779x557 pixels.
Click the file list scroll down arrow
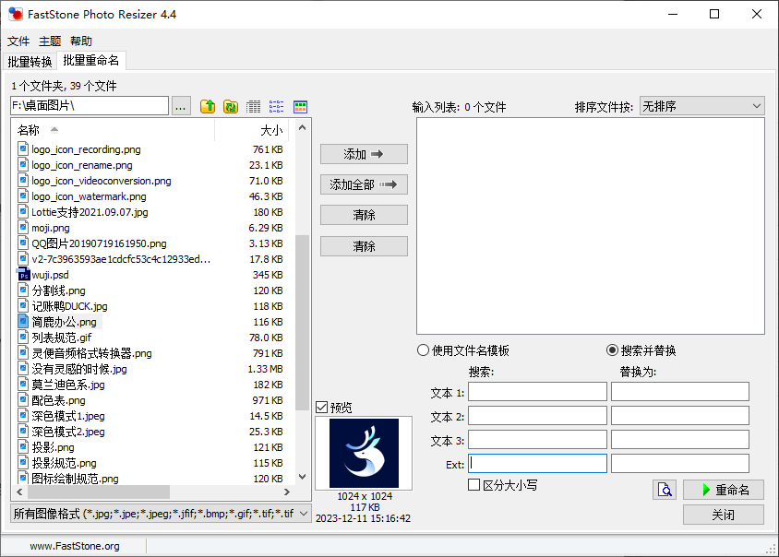tap(302, 477)
